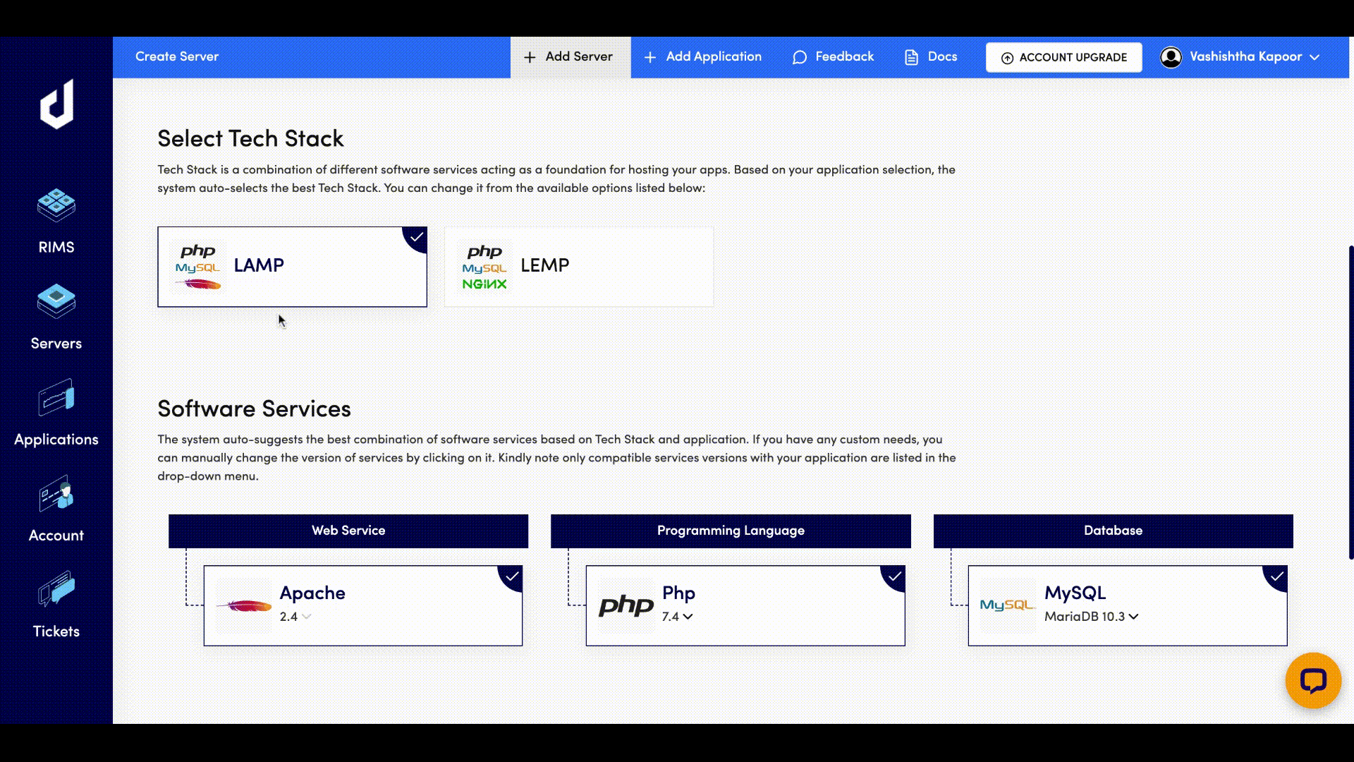Click the upgrade arrow icon in ACCOUNT UPGRADE
The image size is (1354, 762).
(1007, 58)
